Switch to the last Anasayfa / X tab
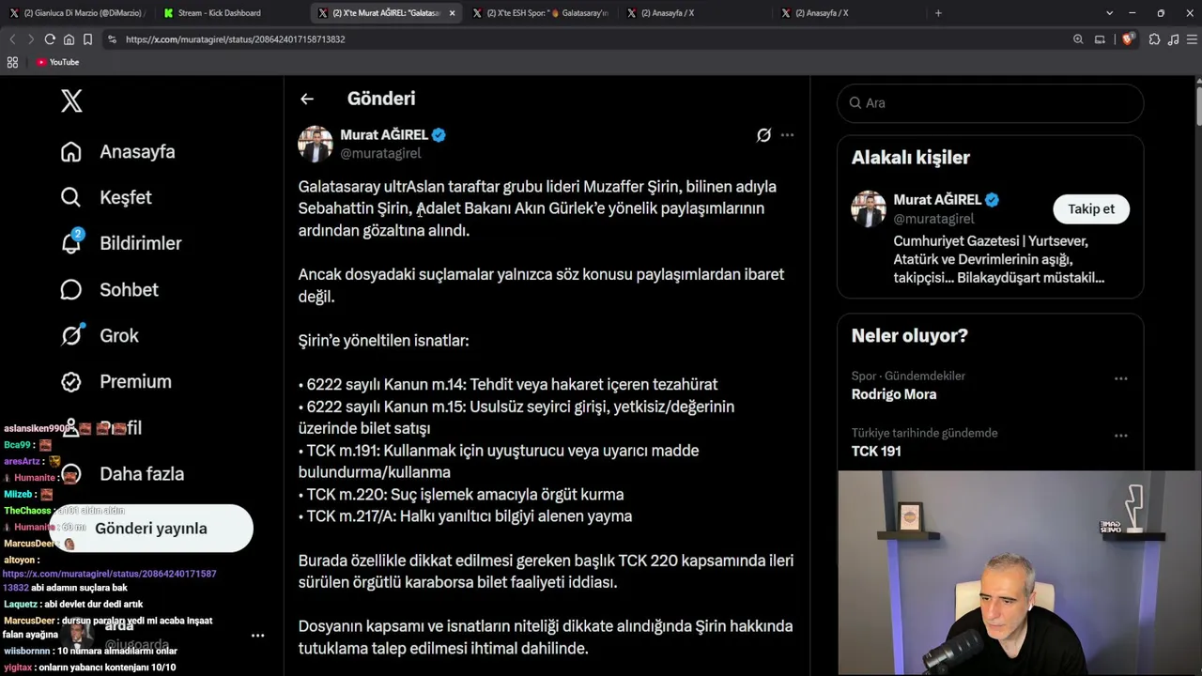1202x676 pixels. 848,13
